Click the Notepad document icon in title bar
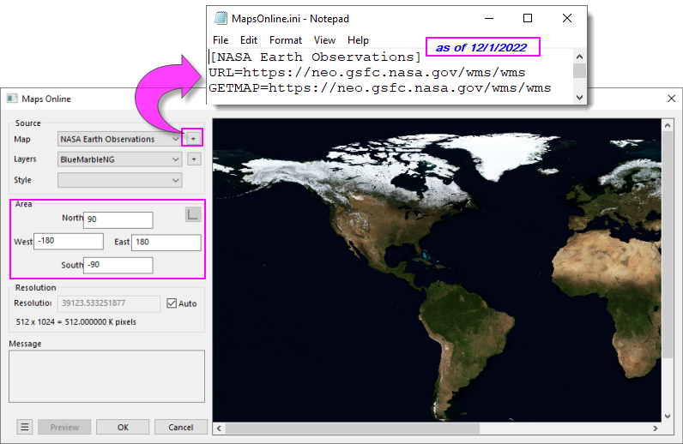 tap(220, 18)
